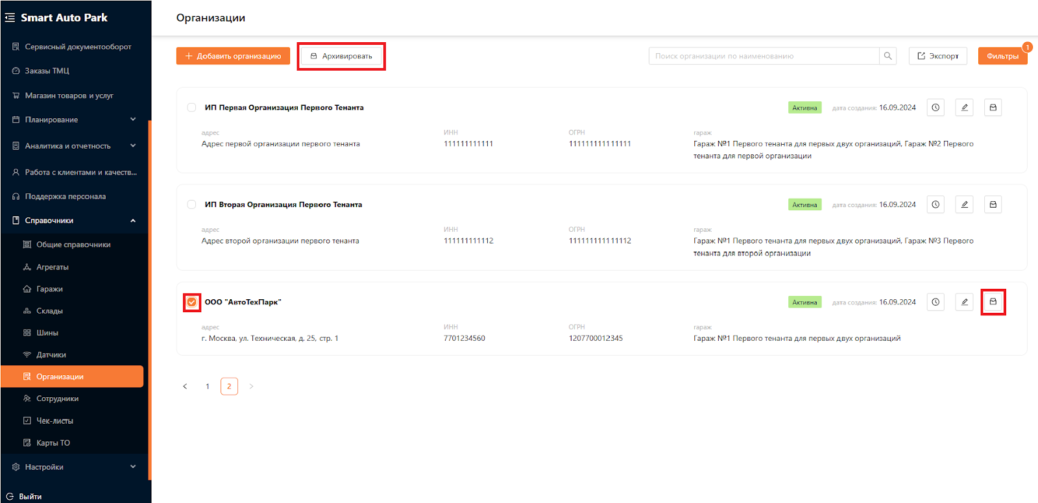This screenshot has width=1038, height=503.
Task: Click the Добавить организацию button
Action: click(233, 56)
